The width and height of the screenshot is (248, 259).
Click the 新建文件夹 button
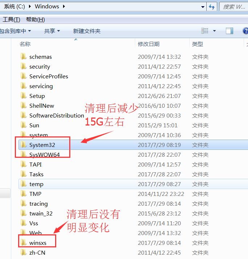[x=87, y=31]
